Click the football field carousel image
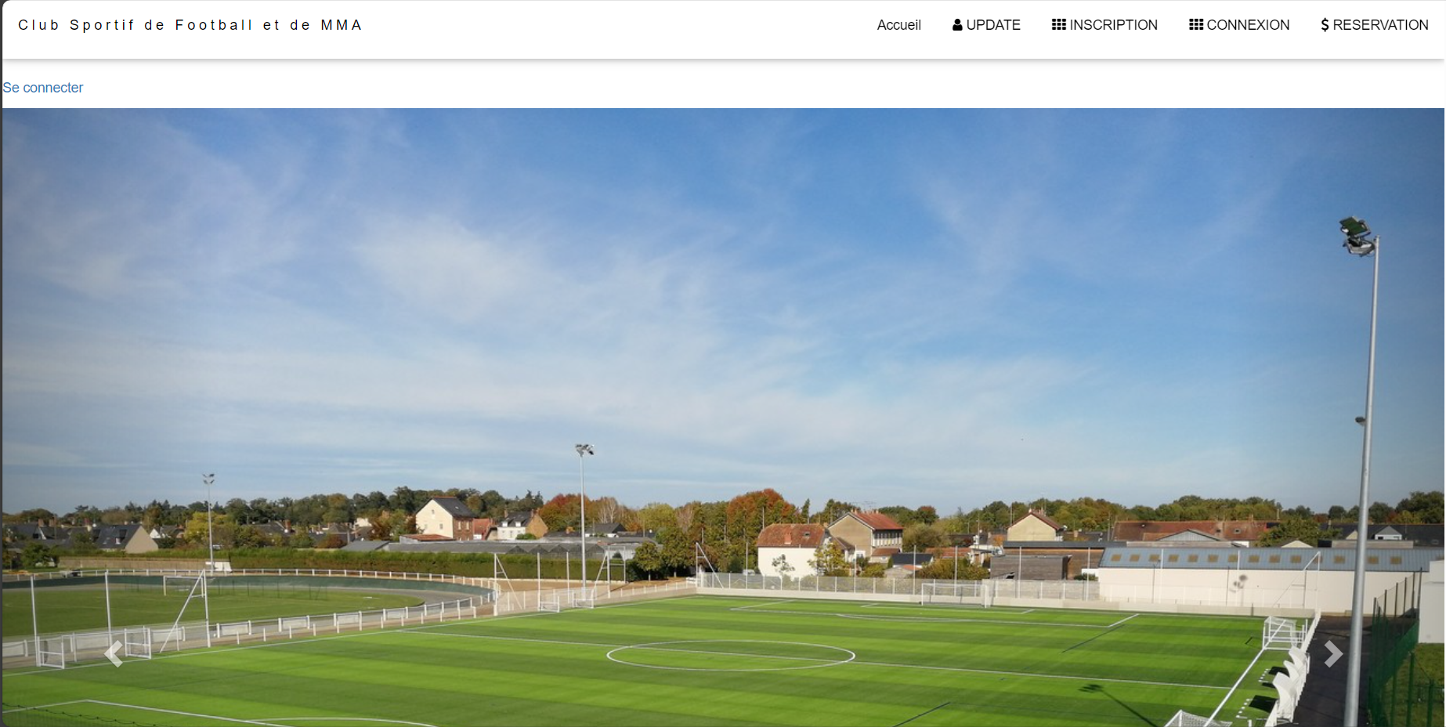Screen dimensions: 1446x727 723,418
